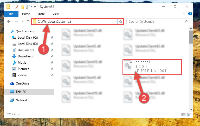This screenshot has width=200, height=126.
Task: Click the Back navigation arrow
Action: (x=9, y=21)
